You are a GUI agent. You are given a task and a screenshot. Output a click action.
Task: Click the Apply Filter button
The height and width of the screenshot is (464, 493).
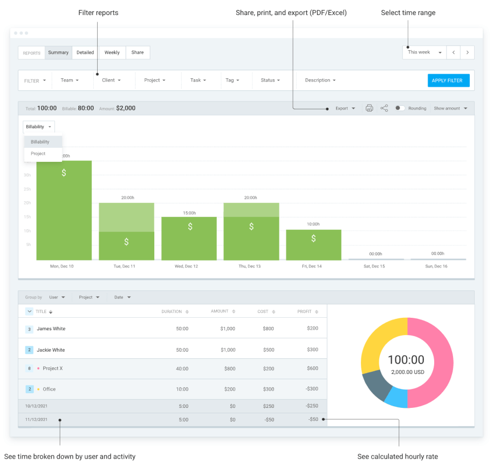pos(448,80)
